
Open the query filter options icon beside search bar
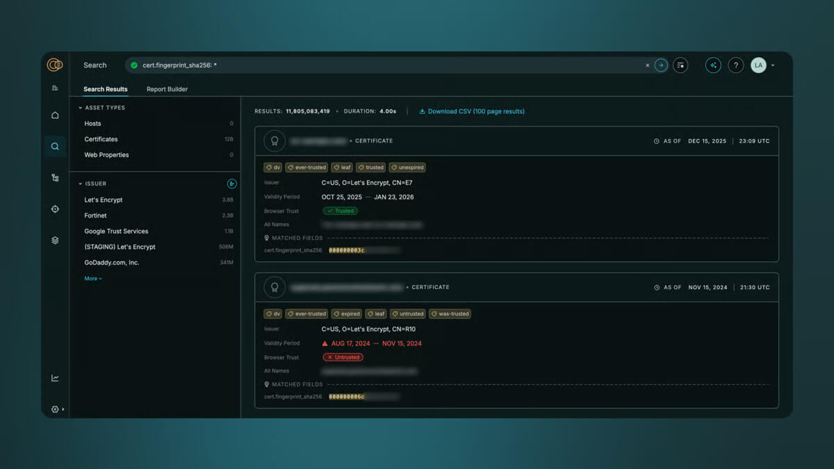(680, 65)
